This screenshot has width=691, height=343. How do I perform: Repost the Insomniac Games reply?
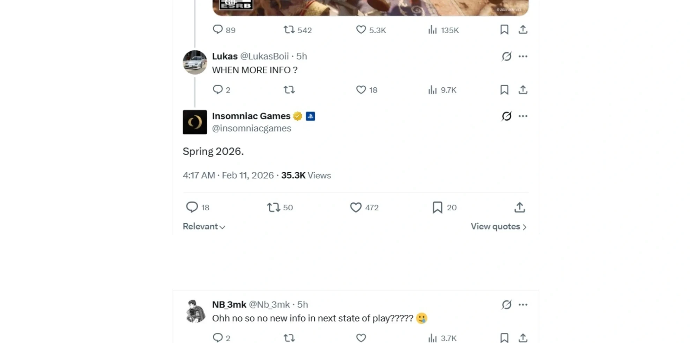coord(273,207)
